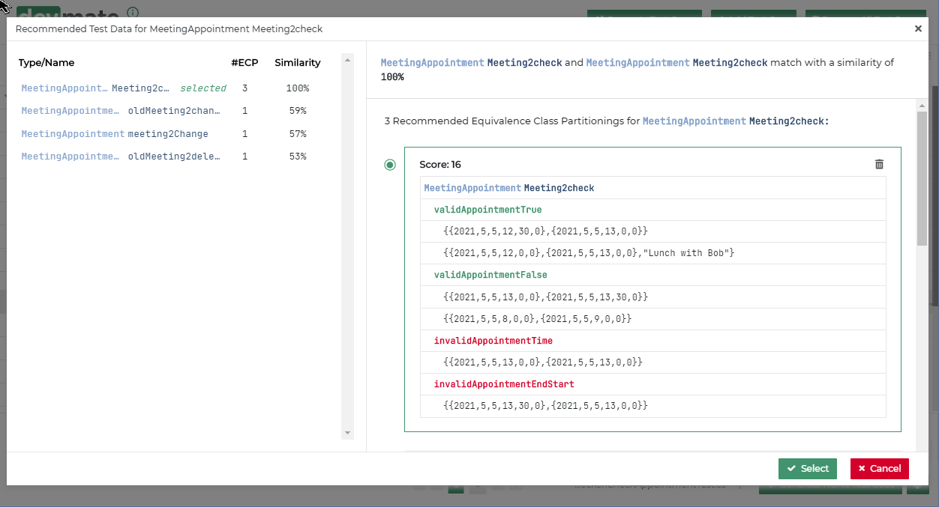Click the right panel's scrollbar up arrow
This screenshot has width=939, height=507.
[922, 106]
